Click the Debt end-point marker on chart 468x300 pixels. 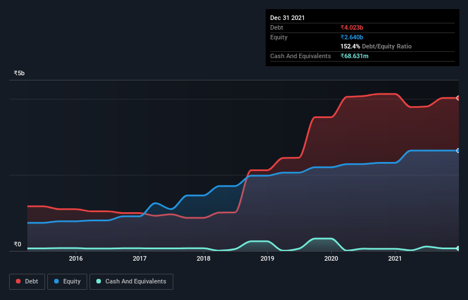(458, 98)
